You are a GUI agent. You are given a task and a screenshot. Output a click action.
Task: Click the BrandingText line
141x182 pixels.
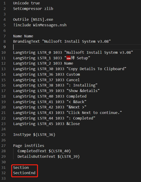click(x=62, y=41)
